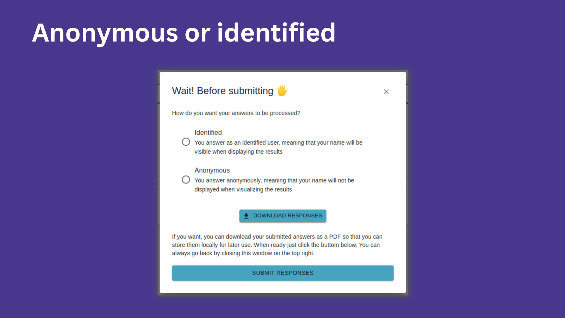Submit responses with the wide blue button

282,273
